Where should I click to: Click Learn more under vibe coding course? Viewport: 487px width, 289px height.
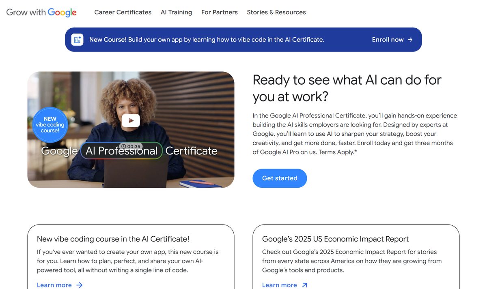pyautogui.click(x=54, y=285)
